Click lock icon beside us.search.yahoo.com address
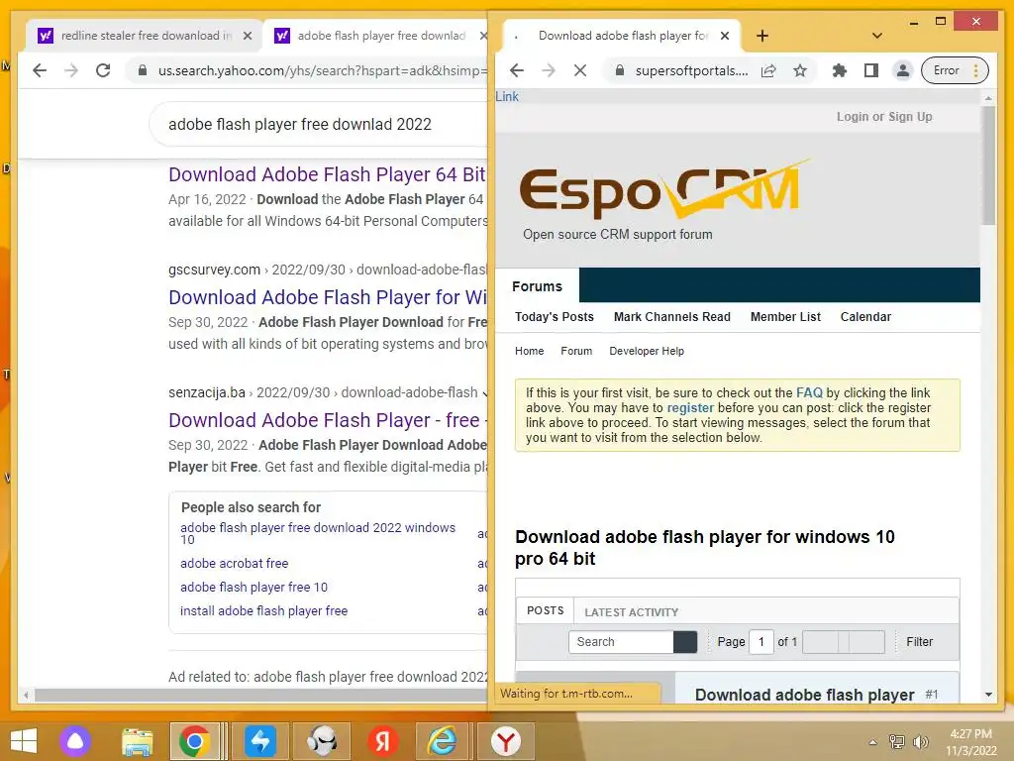This screenshot has width=1014, height=761. pos(143,70)
